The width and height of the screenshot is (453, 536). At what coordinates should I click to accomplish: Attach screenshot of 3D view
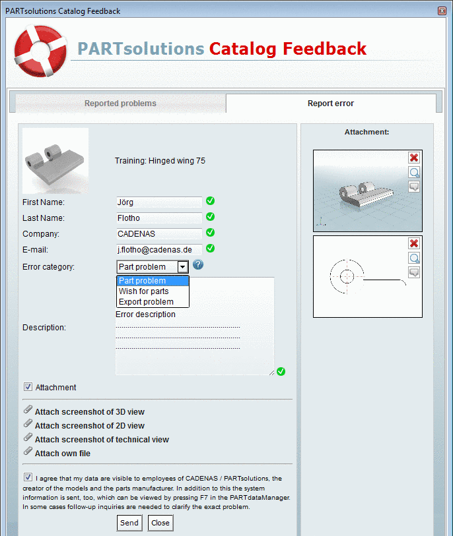pyautogui.click(x=90, y=412)
